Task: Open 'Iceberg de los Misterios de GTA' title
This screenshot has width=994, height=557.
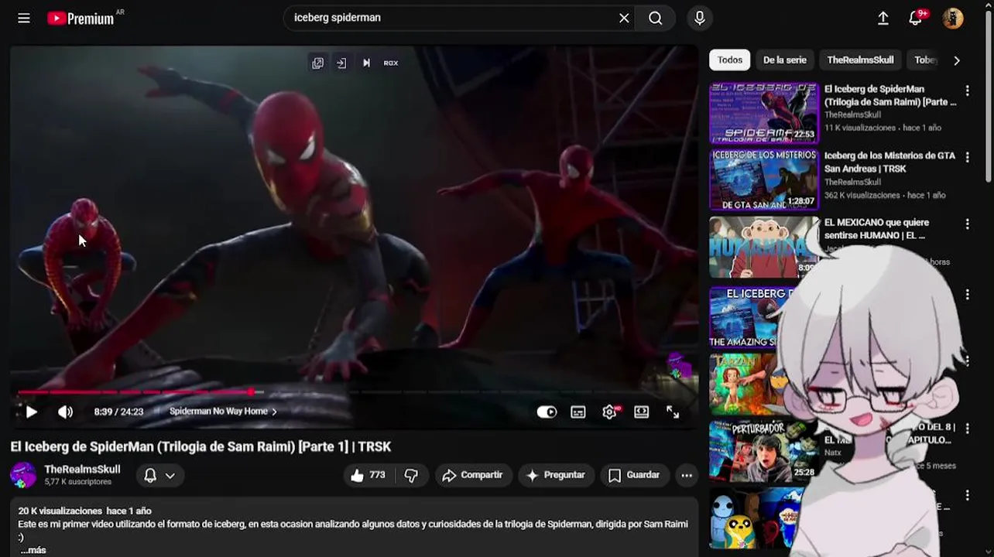Action: click(889, 162)
